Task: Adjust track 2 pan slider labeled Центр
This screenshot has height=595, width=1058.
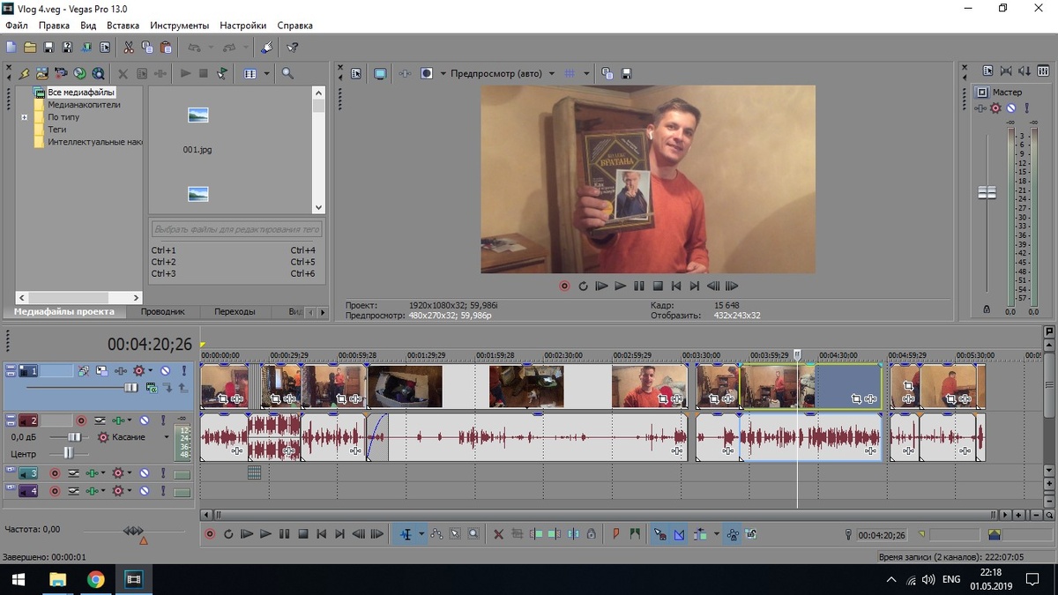Action: [69, 453]
